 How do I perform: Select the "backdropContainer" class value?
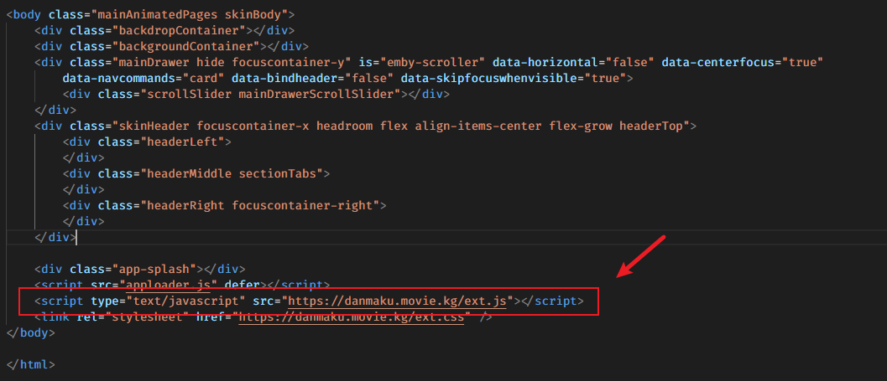(179, 30)
